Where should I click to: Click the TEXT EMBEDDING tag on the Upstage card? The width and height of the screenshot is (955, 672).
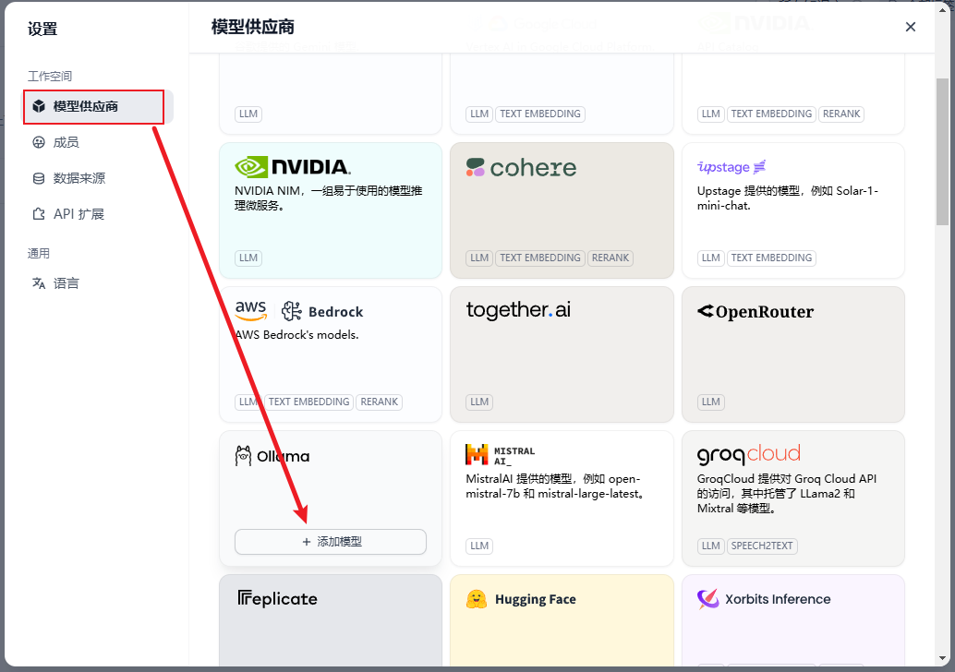tap(771, 258)
